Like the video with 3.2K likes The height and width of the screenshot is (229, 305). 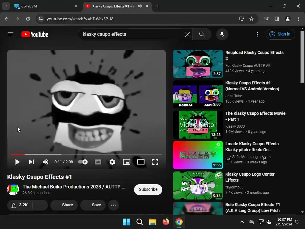tap(20, 205)
